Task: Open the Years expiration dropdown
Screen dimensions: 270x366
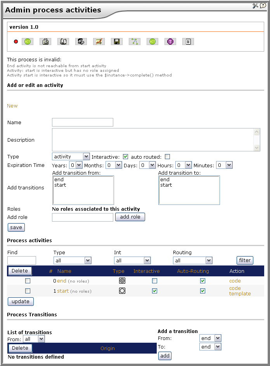Action: [x=76, y=165]
